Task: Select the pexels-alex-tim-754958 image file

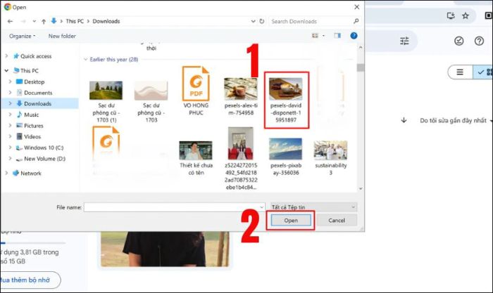Action: coord(241,97)
